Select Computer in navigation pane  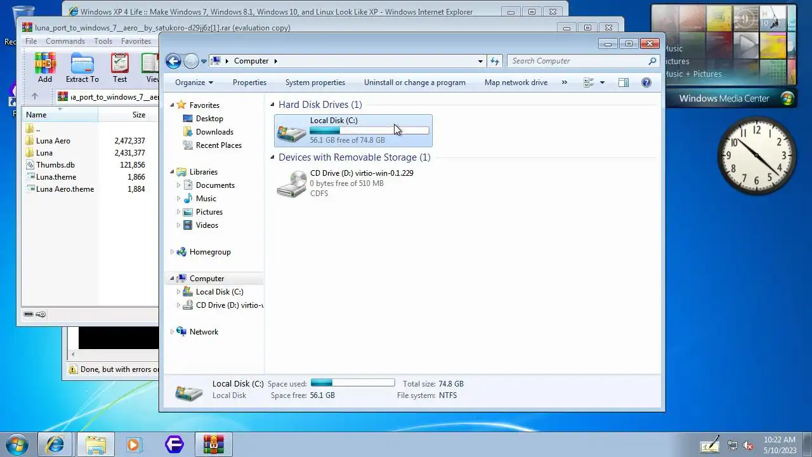pyautogui.click(x=207, y=279)
